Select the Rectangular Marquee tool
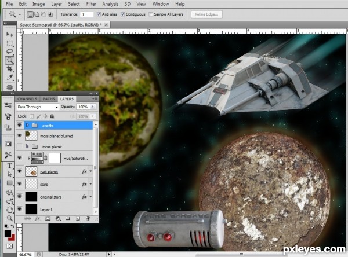 pyautogui.click(x=9, y=43)
